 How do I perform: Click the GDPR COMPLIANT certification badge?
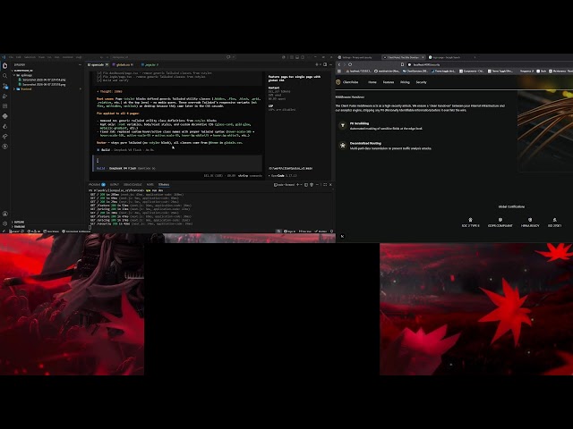500,223
